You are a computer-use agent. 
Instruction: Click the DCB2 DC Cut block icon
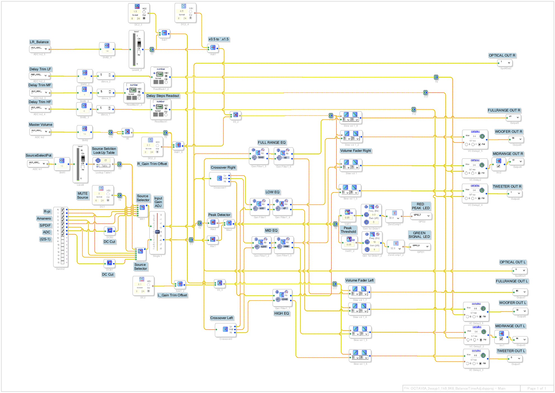tap(110, 230)
